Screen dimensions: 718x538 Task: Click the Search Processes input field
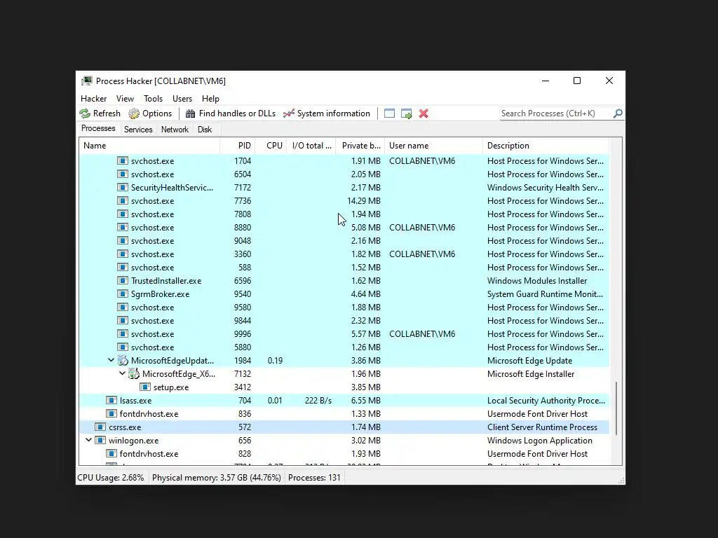(555, 113)
